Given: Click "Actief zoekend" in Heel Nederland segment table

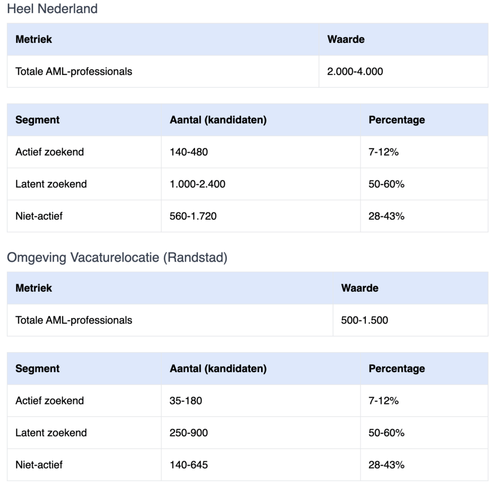Looking at the screenshot, I should click(50, 152).
